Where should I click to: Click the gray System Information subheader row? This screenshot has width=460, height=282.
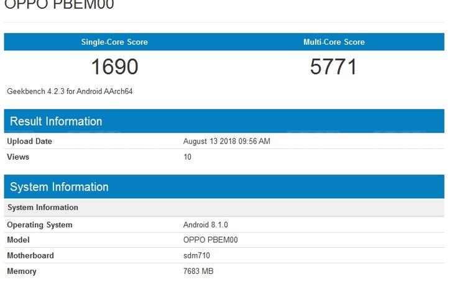click(224, 207)
